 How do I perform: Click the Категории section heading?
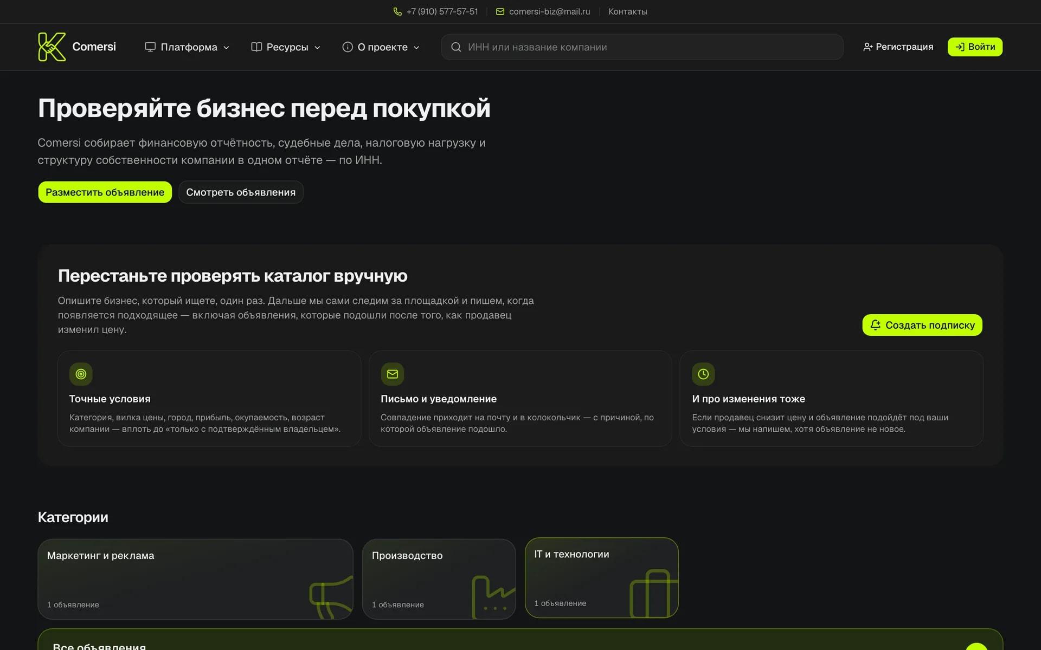pos(73,517)
